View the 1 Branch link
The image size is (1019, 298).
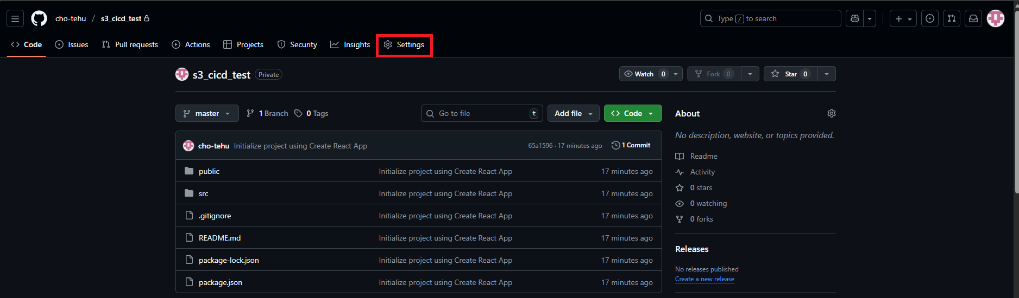click(267, 113)
